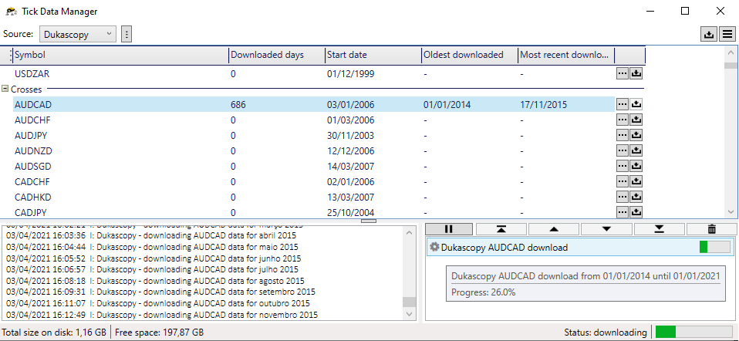Select the AUDJPY symbol row

coord(313,135)
